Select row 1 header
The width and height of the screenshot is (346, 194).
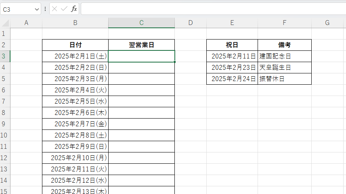(5, 33)
